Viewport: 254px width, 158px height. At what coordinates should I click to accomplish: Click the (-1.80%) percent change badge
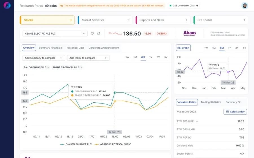click(x=161, y=33)
